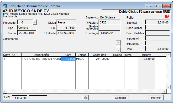Open the supplier lookup question mark

click(35, 22)
